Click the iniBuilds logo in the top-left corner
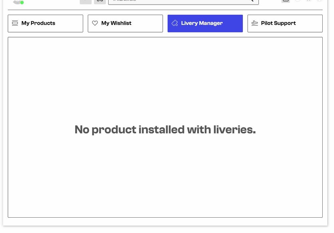Image resolution: width=334 pixels, height=233 pixels. (x=16, y=2)
